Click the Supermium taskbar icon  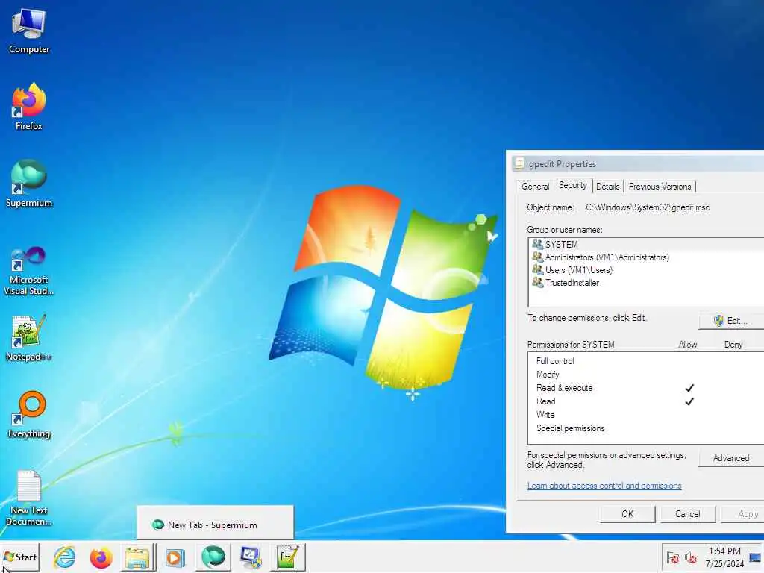tap(213, 557)
